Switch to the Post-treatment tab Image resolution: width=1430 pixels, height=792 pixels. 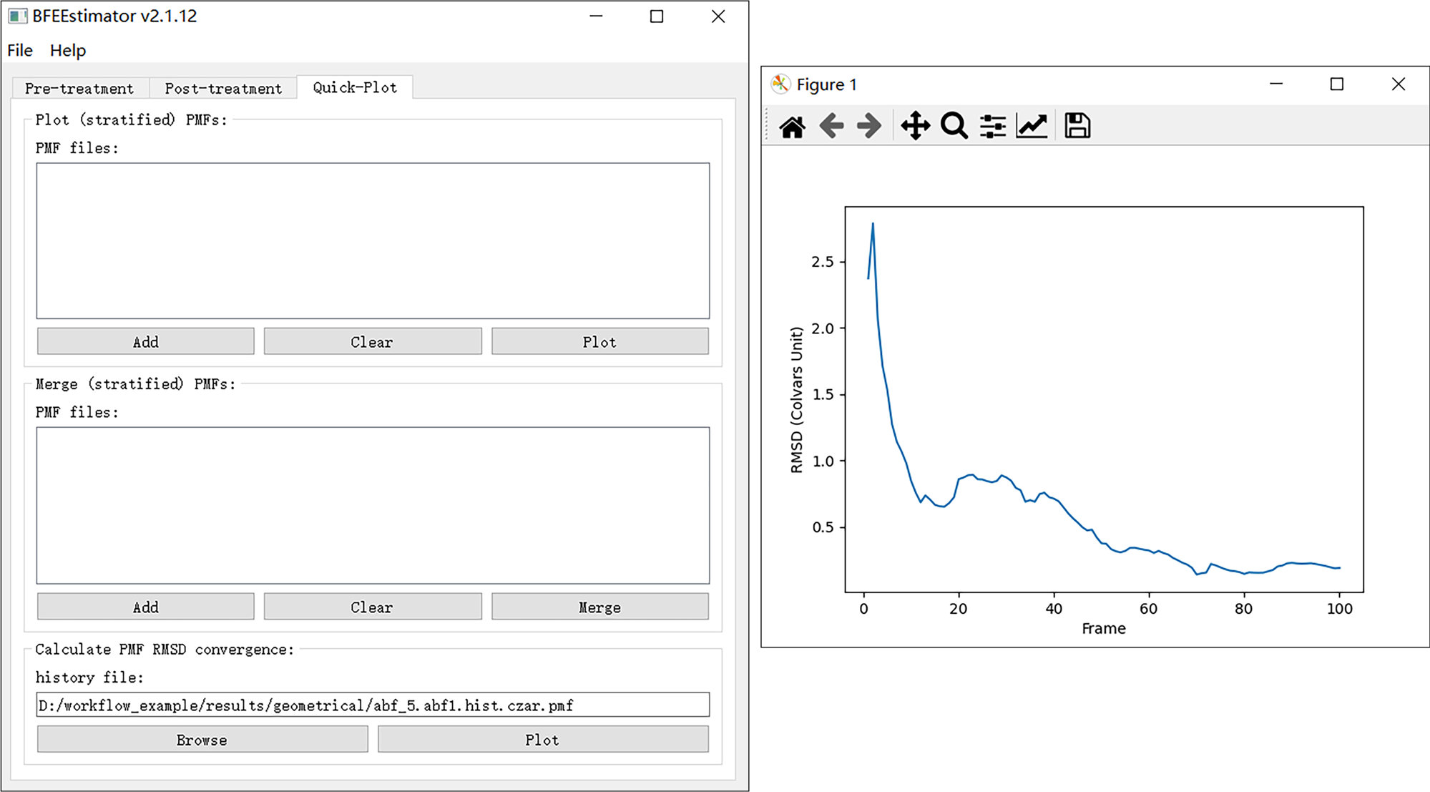coord(223,88)
